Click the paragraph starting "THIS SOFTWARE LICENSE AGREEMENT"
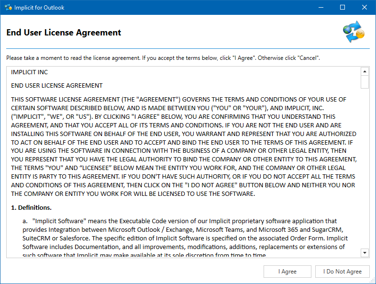Viewport: 376px width, 284px height. click(x=184, y=147)
